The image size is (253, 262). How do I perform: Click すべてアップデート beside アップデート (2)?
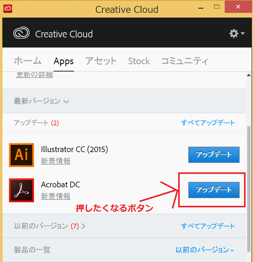tap(208, 123)
